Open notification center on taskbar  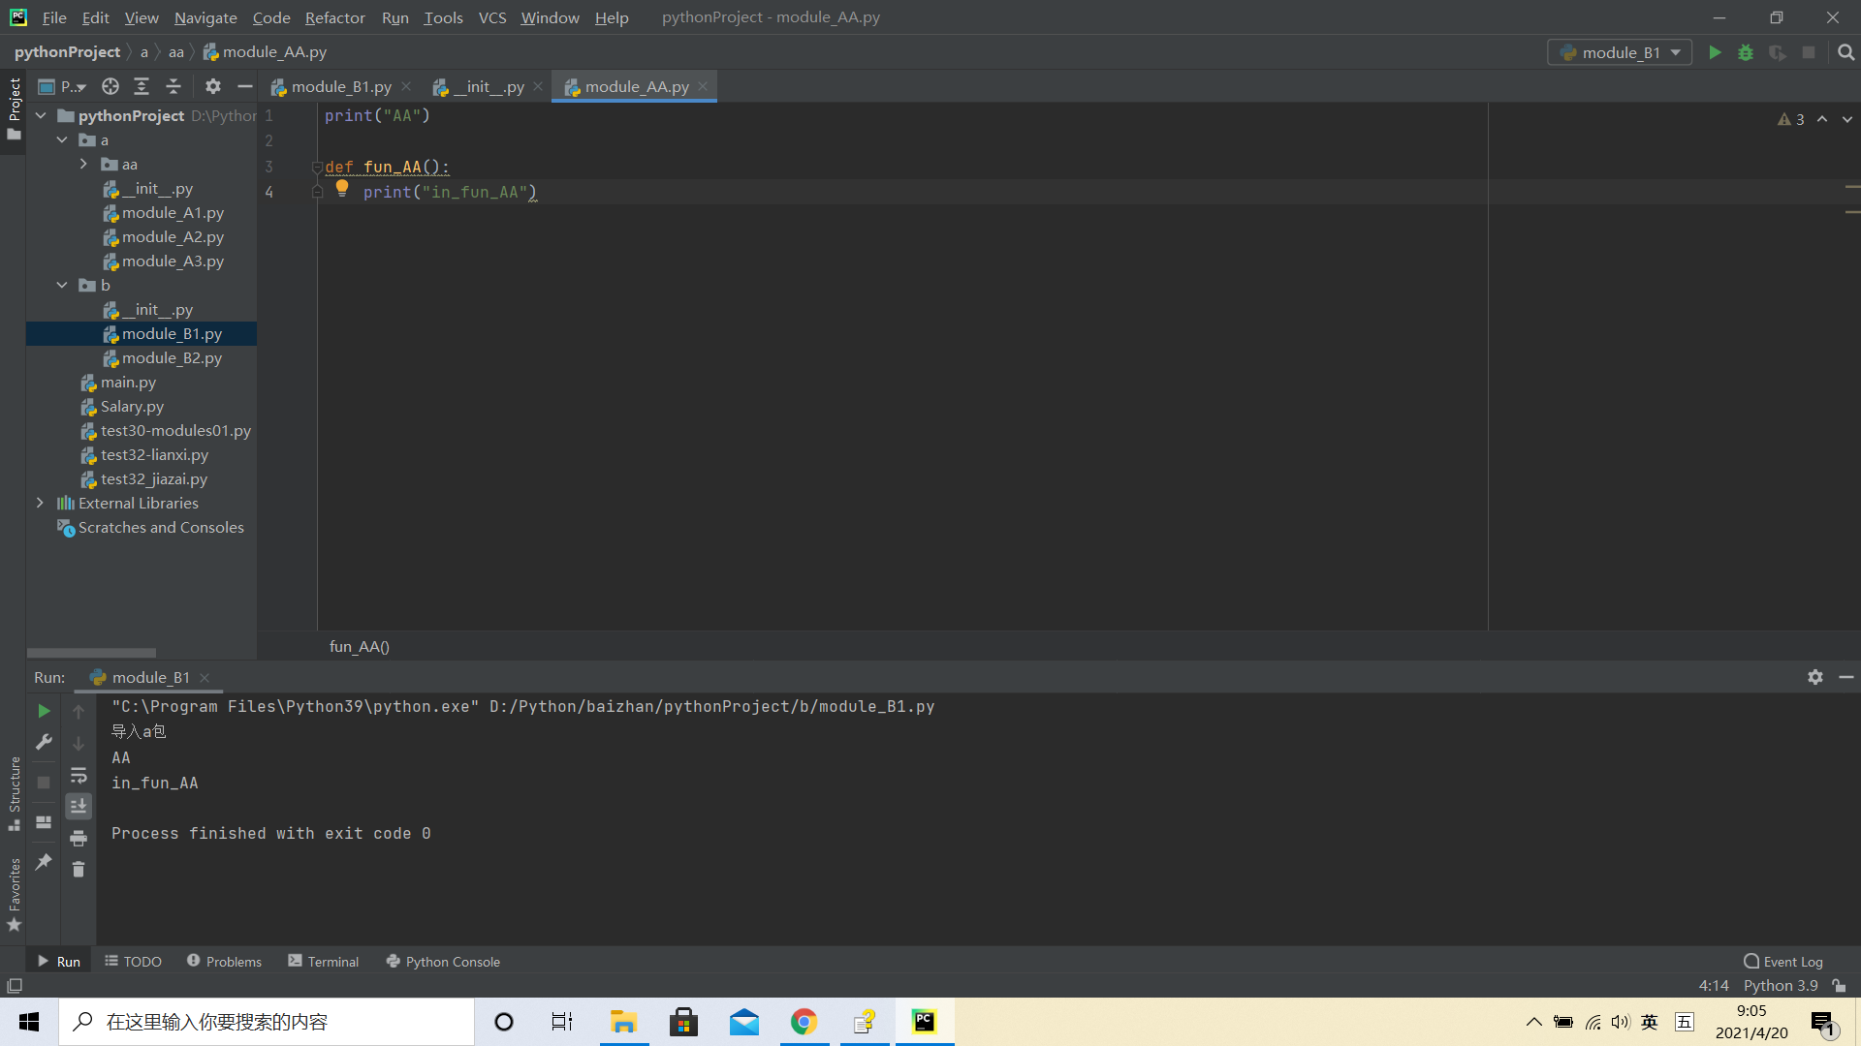click(1823, 1022)
